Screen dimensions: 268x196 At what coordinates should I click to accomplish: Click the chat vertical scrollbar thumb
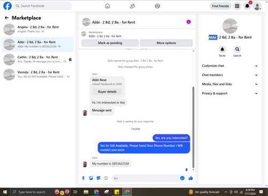coord(193,127)
